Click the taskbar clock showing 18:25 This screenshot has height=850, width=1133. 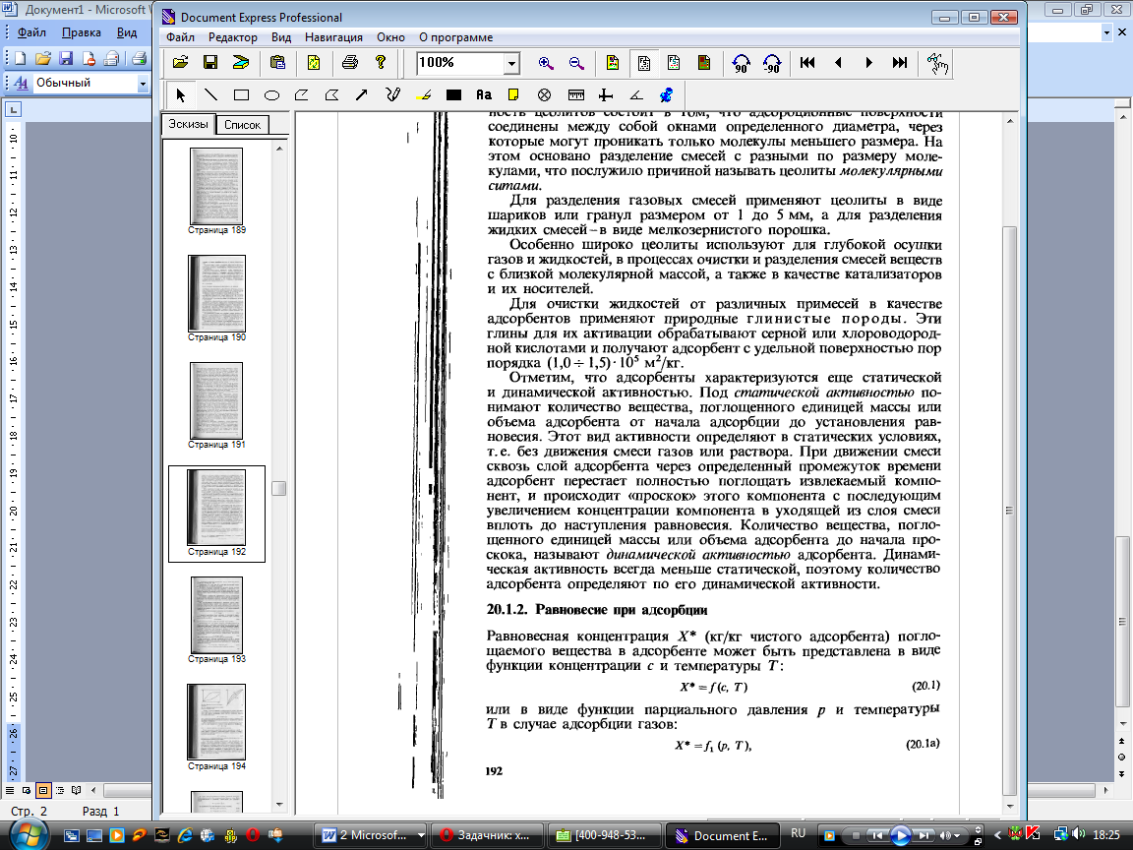(1106, 835)
